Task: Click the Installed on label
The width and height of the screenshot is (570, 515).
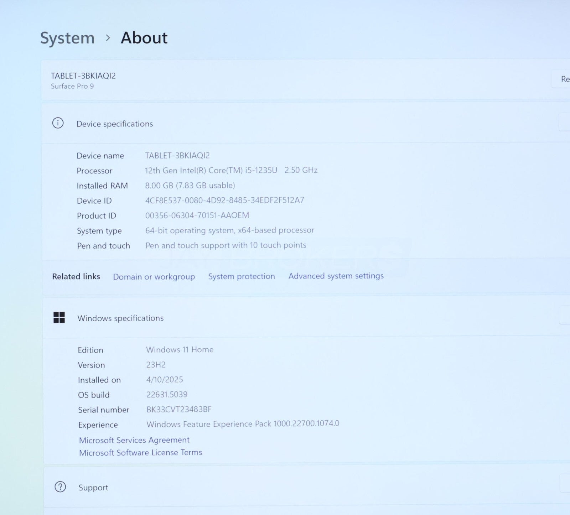Action: 99,380
